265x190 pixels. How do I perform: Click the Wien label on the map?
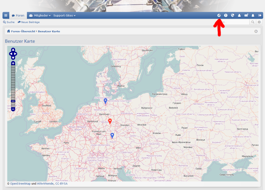click(x=138, y=148)
